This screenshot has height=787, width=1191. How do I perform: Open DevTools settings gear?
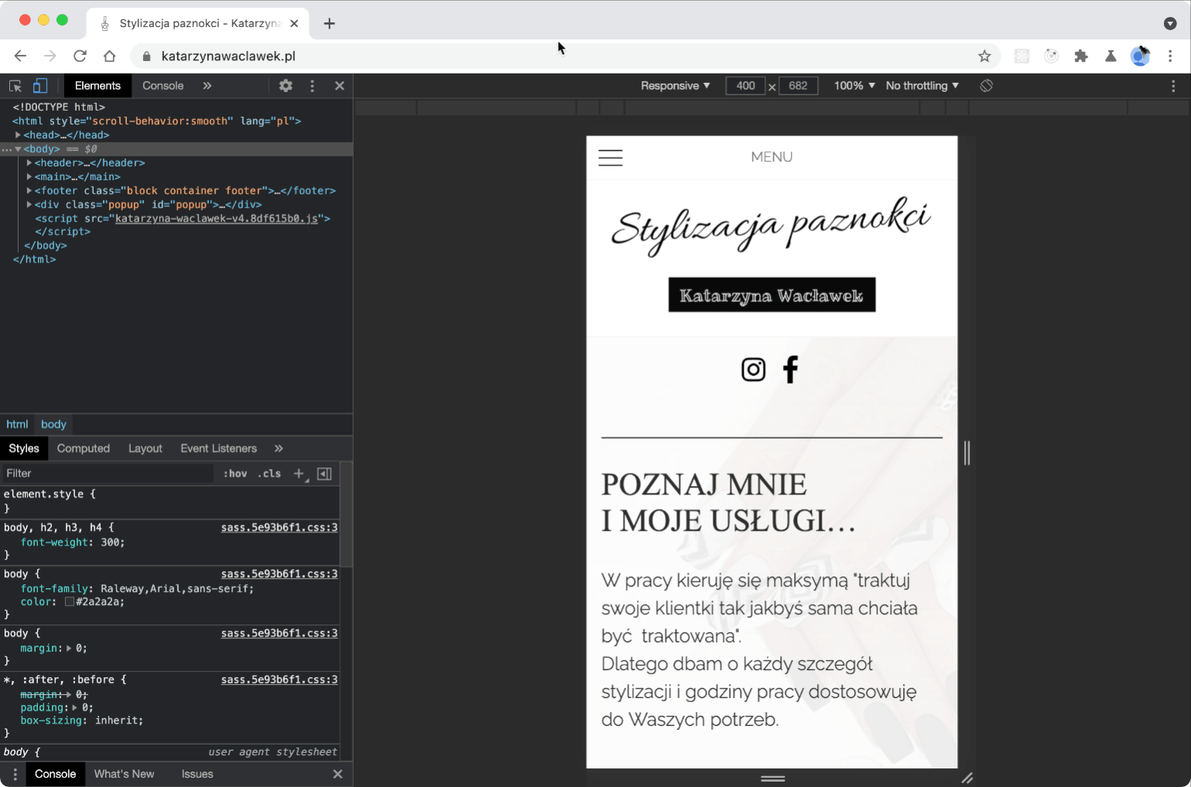(x=285, y=85)
